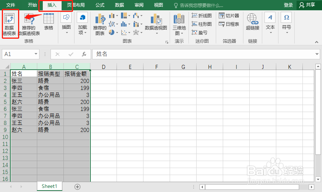Insert a combo chart
322x192 pixels.
[136, 24]
